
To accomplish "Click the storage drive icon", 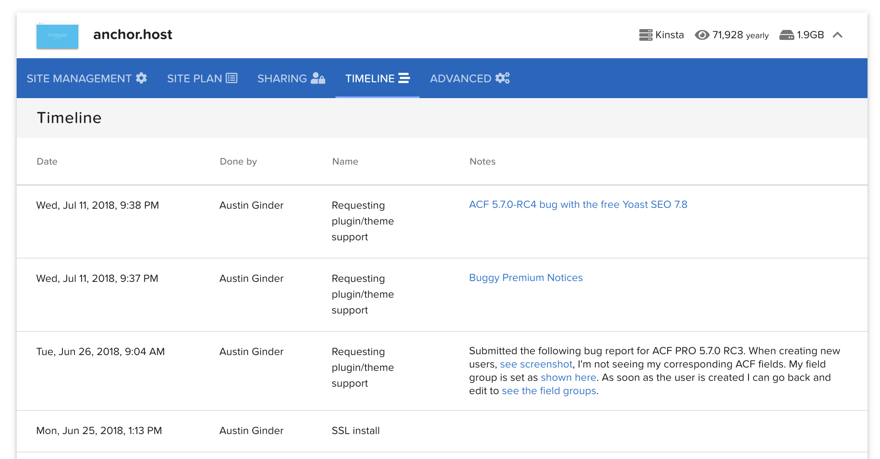I will click(787, 35).
